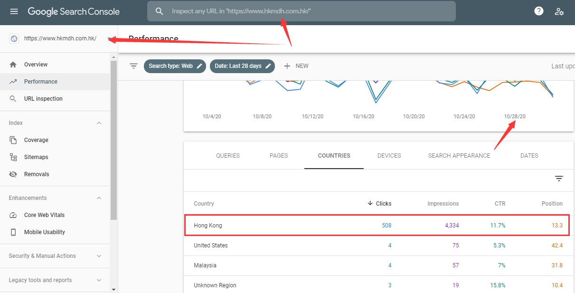Select the Unknown Region row
575x293 pixels.
point(378,285)
